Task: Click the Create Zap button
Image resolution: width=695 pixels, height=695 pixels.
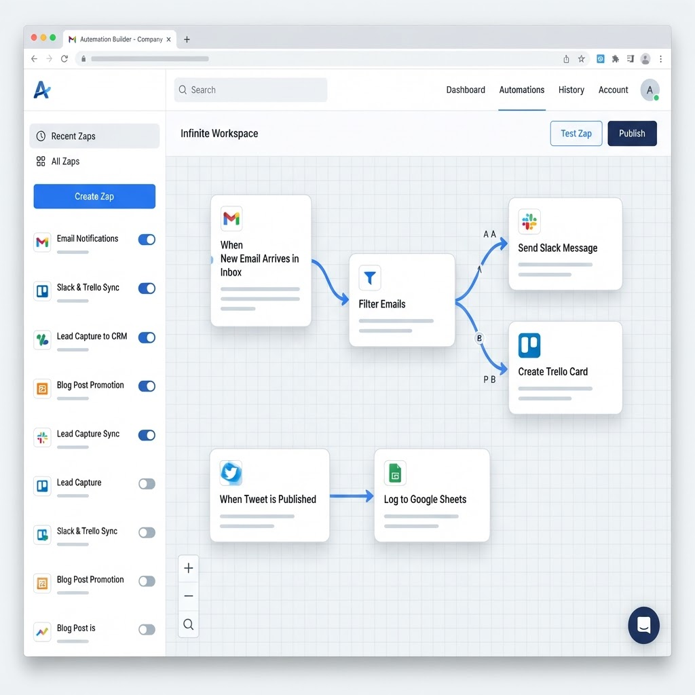Action: coord(94,196)
